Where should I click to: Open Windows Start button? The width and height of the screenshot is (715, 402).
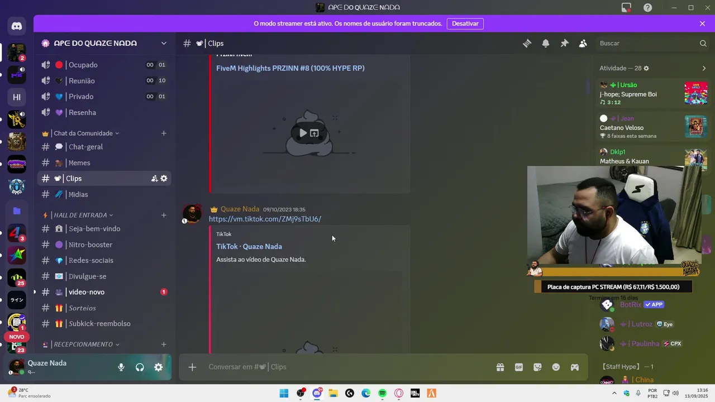[284, 393]
